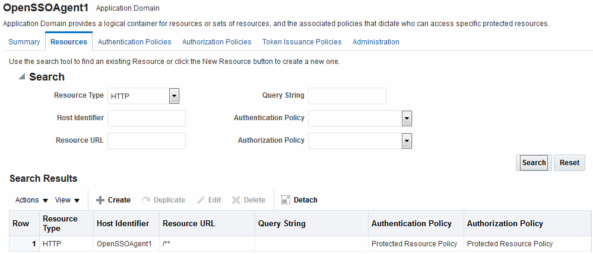The image size is (593, 254).
Task: Go to Authorization Policies tab
Action: [217, 42]
